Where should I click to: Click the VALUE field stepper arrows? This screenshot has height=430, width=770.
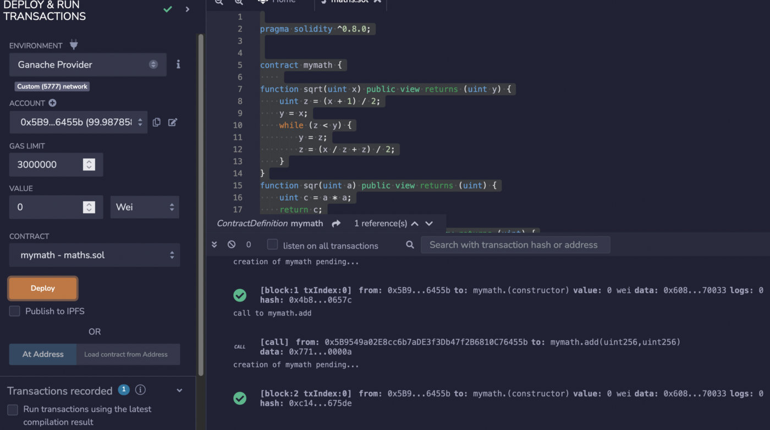pyautogui.click(x=89, y=207)
